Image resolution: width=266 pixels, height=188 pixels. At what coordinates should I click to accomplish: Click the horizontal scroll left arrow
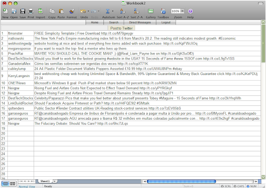pos(145,181)
